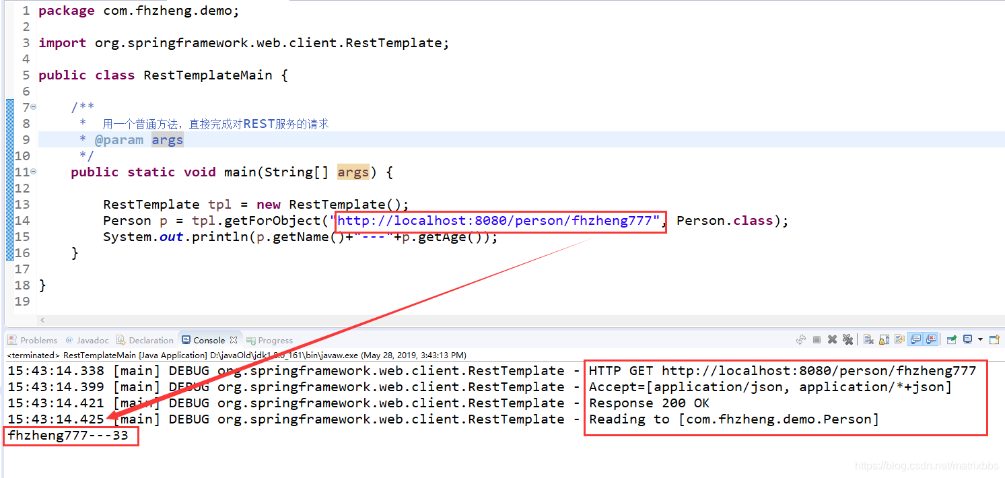Viewport: 1005px width, 478px height.
Task: Click 'new RestTemplate()' on line 13
Action: pyautogui.click(x=328, y=205)
